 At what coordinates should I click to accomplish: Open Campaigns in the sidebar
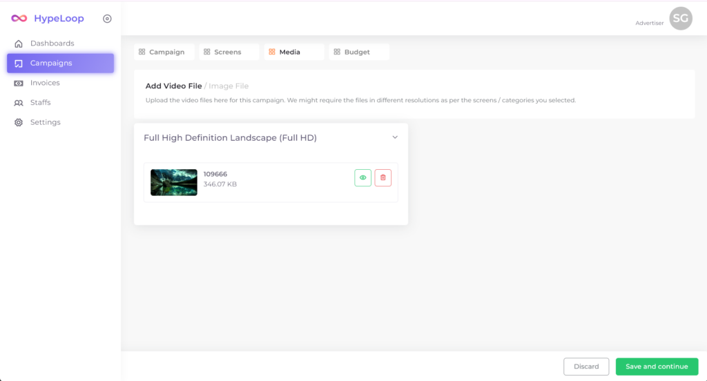coord(60,63)
